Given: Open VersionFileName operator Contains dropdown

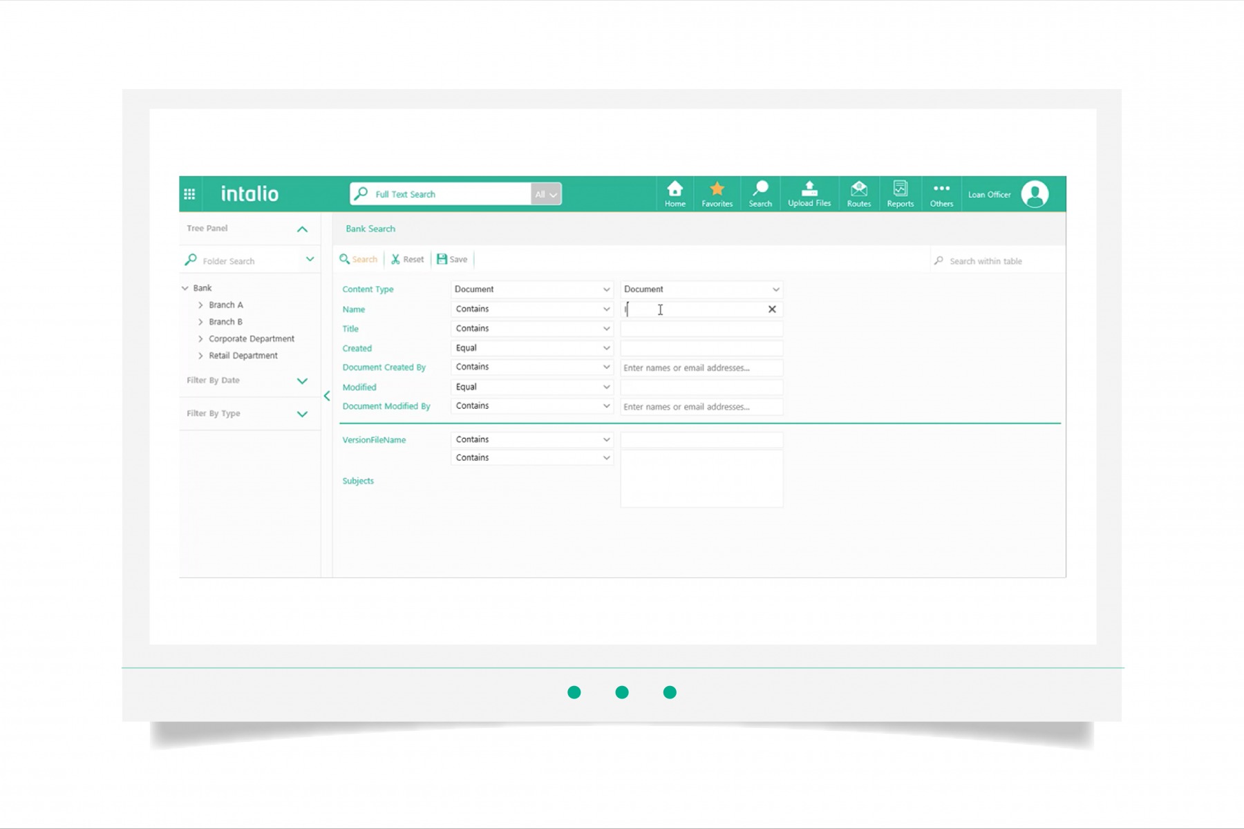Looking at the screenshot, I should click(531, 439).
